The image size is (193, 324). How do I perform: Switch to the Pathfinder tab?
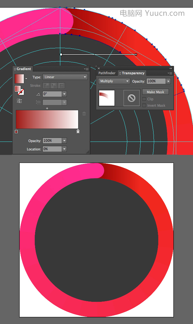pos(107,73)
